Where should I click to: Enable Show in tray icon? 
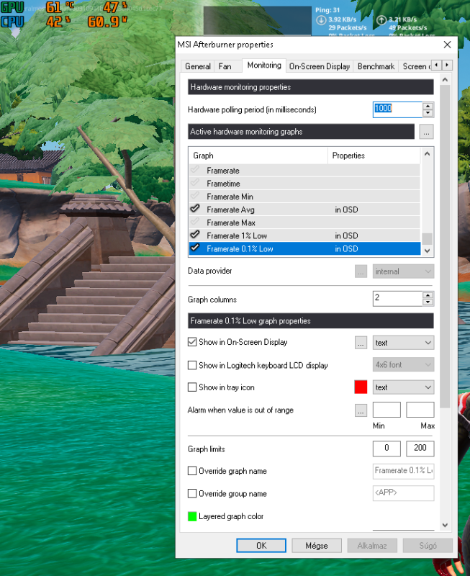pos(192,387)
